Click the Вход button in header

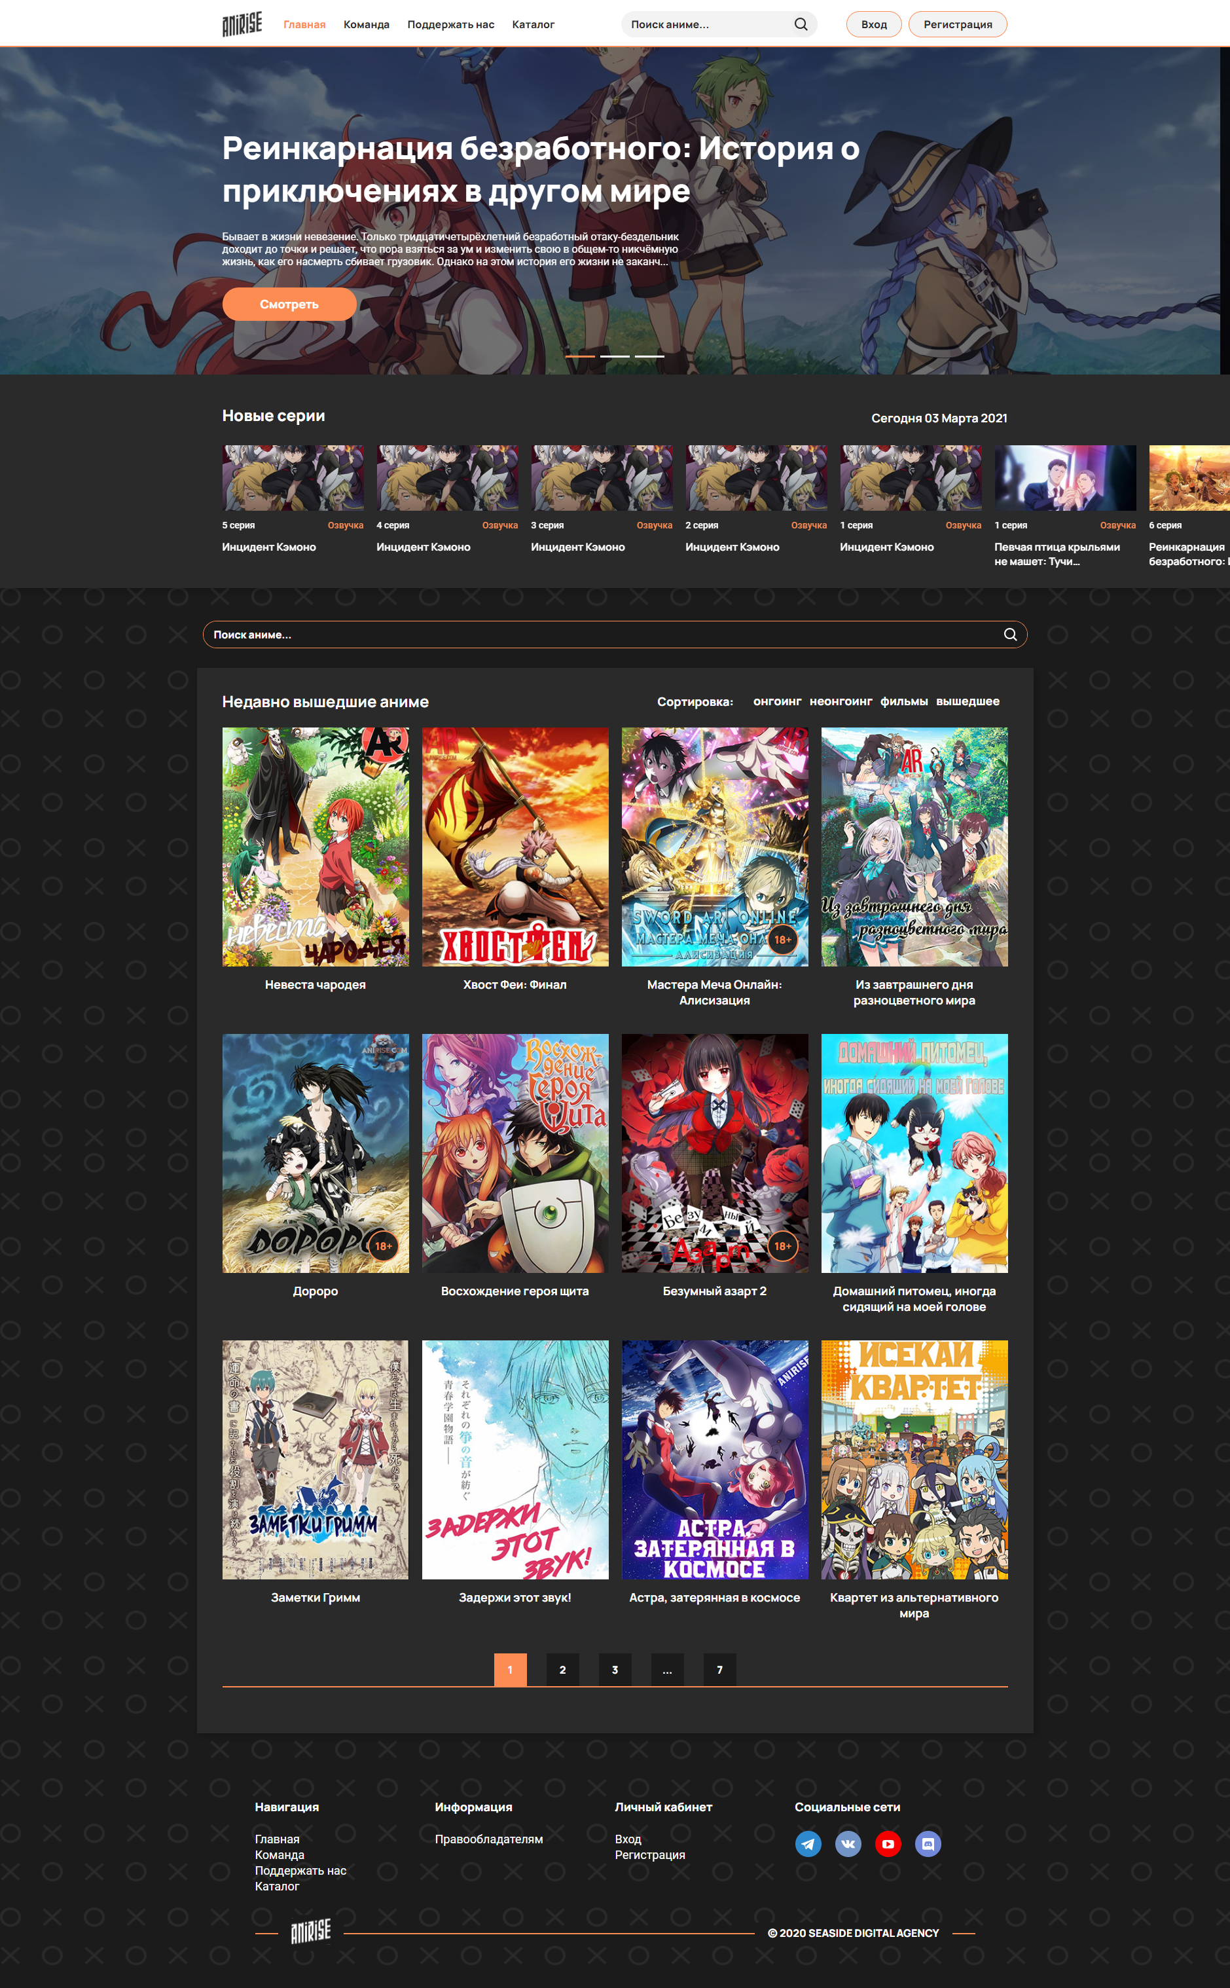874,24
